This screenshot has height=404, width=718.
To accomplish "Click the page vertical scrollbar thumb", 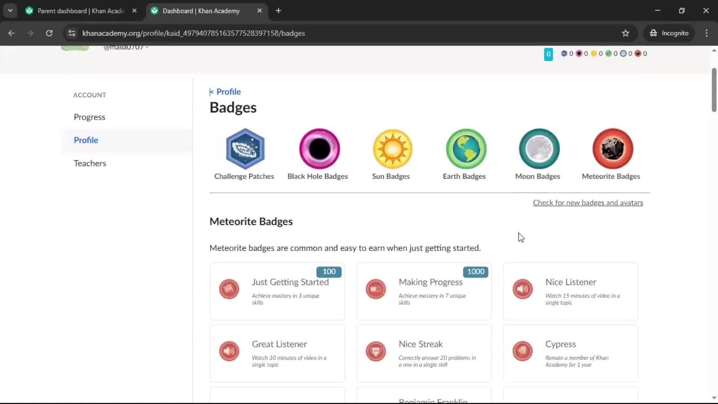I will (x=714, y=90).
